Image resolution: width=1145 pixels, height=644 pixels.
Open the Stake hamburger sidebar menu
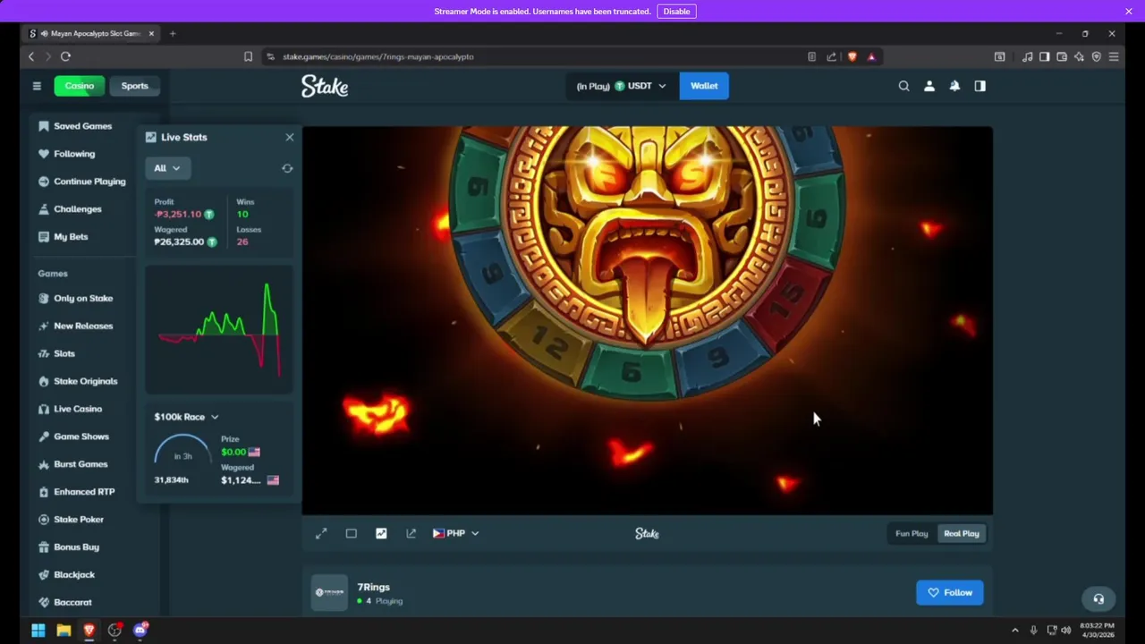(x=37, y=86)
